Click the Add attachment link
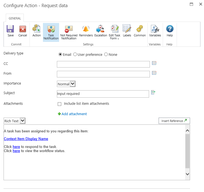 click(x=74, y=114)
